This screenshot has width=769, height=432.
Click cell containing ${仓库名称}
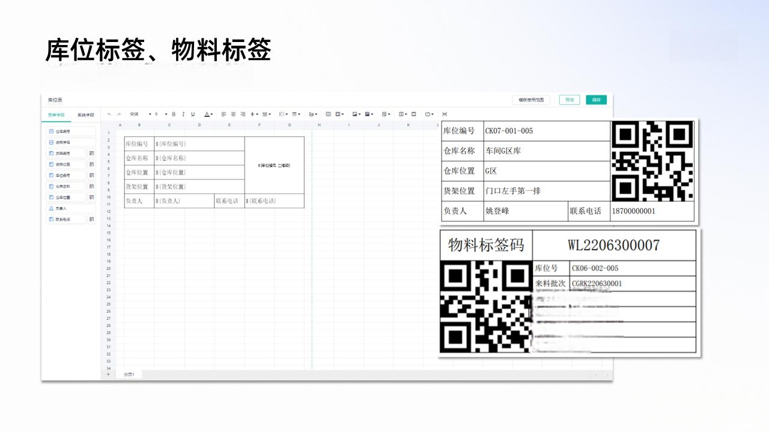[199, 158]
